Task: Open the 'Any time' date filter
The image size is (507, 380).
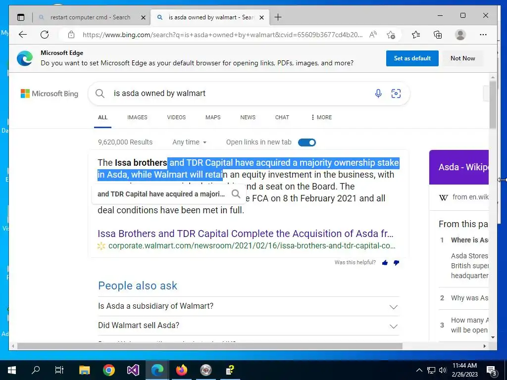Action: [190, 142]
